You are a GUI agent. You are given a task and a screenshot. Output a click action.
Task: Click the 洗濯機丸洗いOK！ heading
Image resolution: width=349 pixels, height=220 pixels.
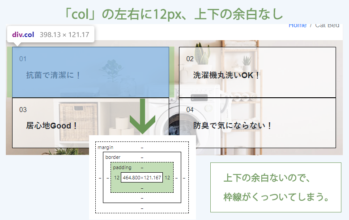tap(227, 75)
